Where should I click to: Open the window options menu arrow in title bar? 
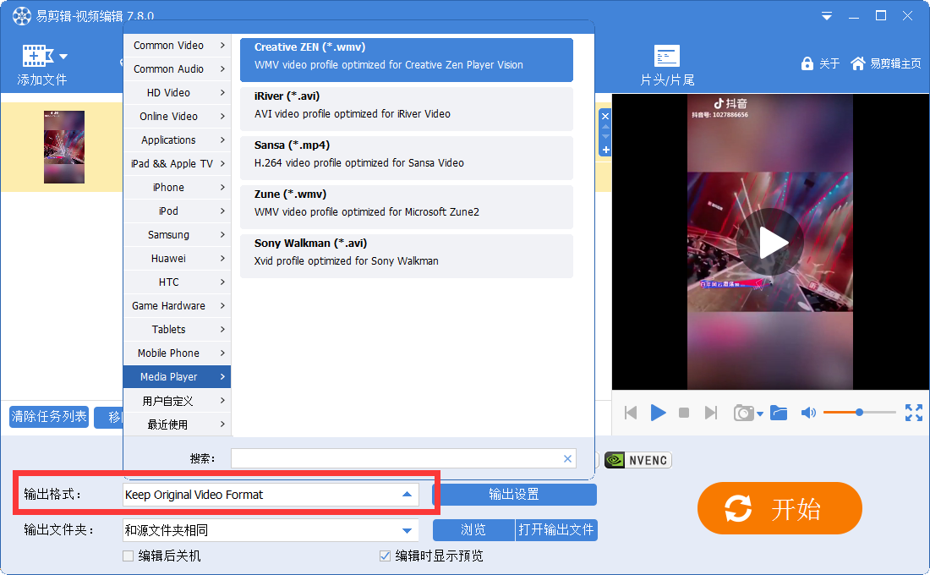pyautogui.click(x=826, y=16)
